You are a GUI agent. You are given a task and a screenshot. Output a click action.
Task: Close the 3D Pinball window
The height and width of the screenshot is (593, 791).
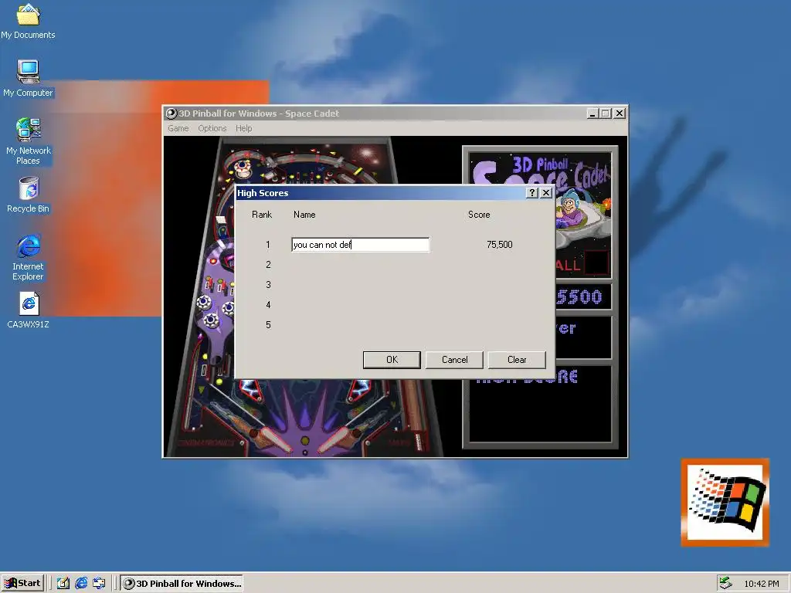(620, 114)
